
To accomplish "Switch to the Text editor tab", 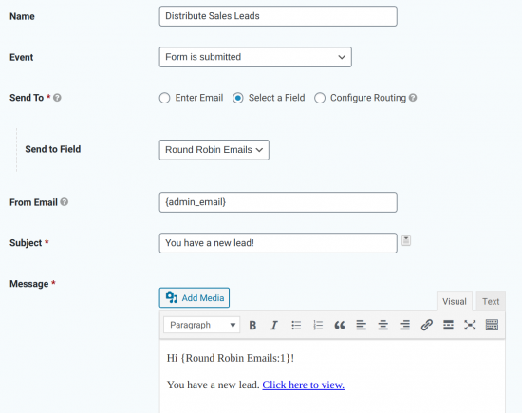I will (x=491, y=301).
